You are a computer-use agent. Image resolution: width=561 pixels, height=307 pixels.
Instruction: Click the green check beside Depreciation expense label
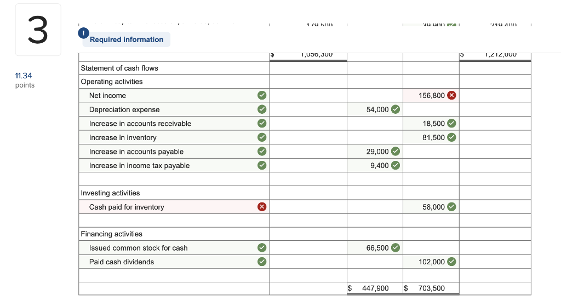262,109
